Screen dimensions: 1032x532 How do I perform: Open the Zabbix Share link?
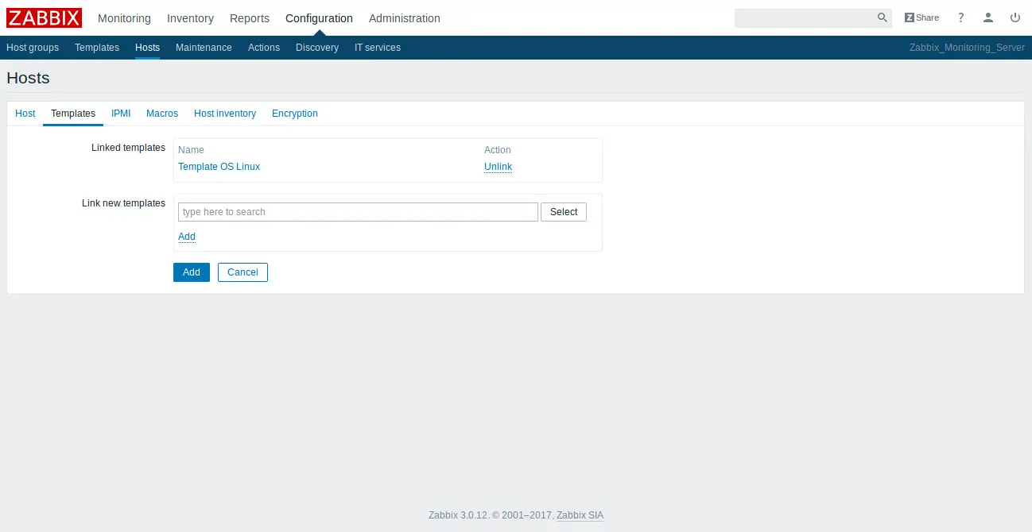point(921,17)
